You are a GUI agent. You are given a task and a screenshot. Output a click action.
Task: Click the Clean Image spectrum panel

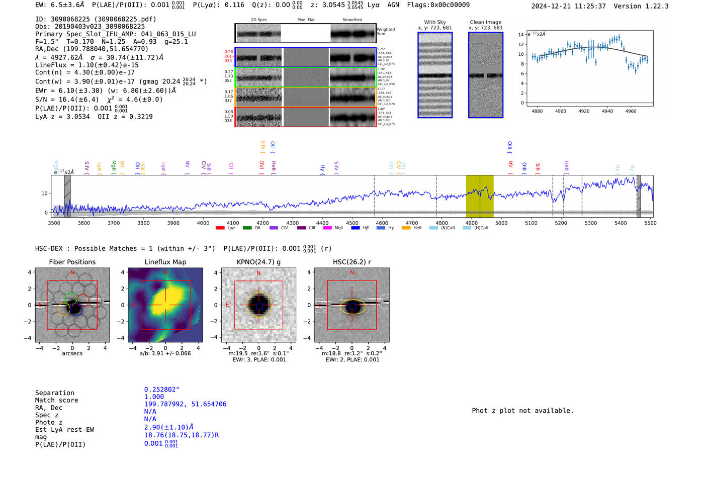[x=486, y=75]
